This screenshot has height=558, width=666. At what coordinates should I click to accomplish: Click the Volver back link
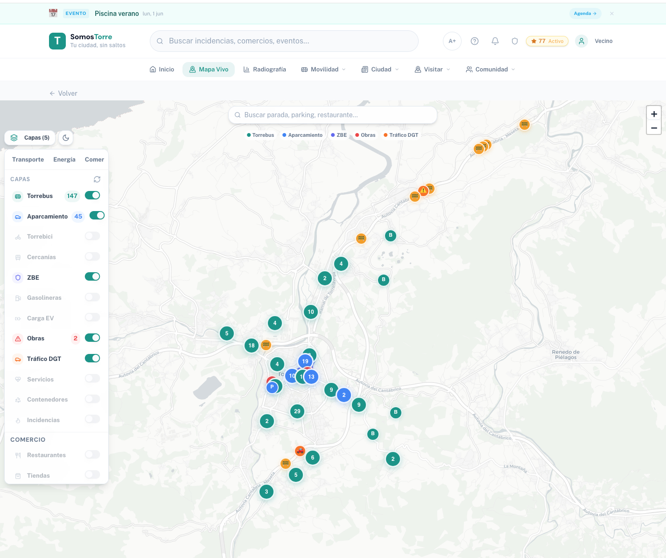[x=63, y=93]
